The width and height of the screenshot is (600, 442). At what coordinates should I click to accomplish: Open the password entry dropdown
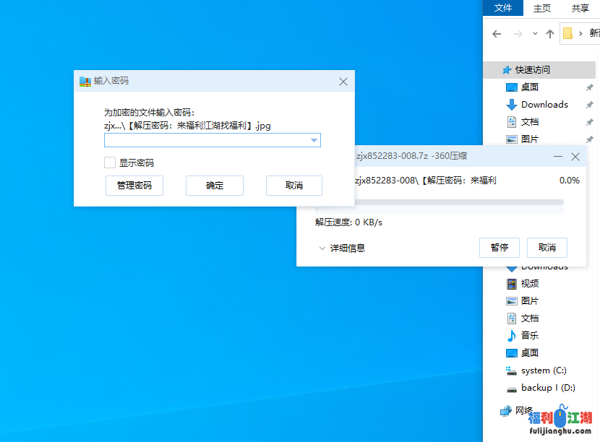[x=314, y=140]
